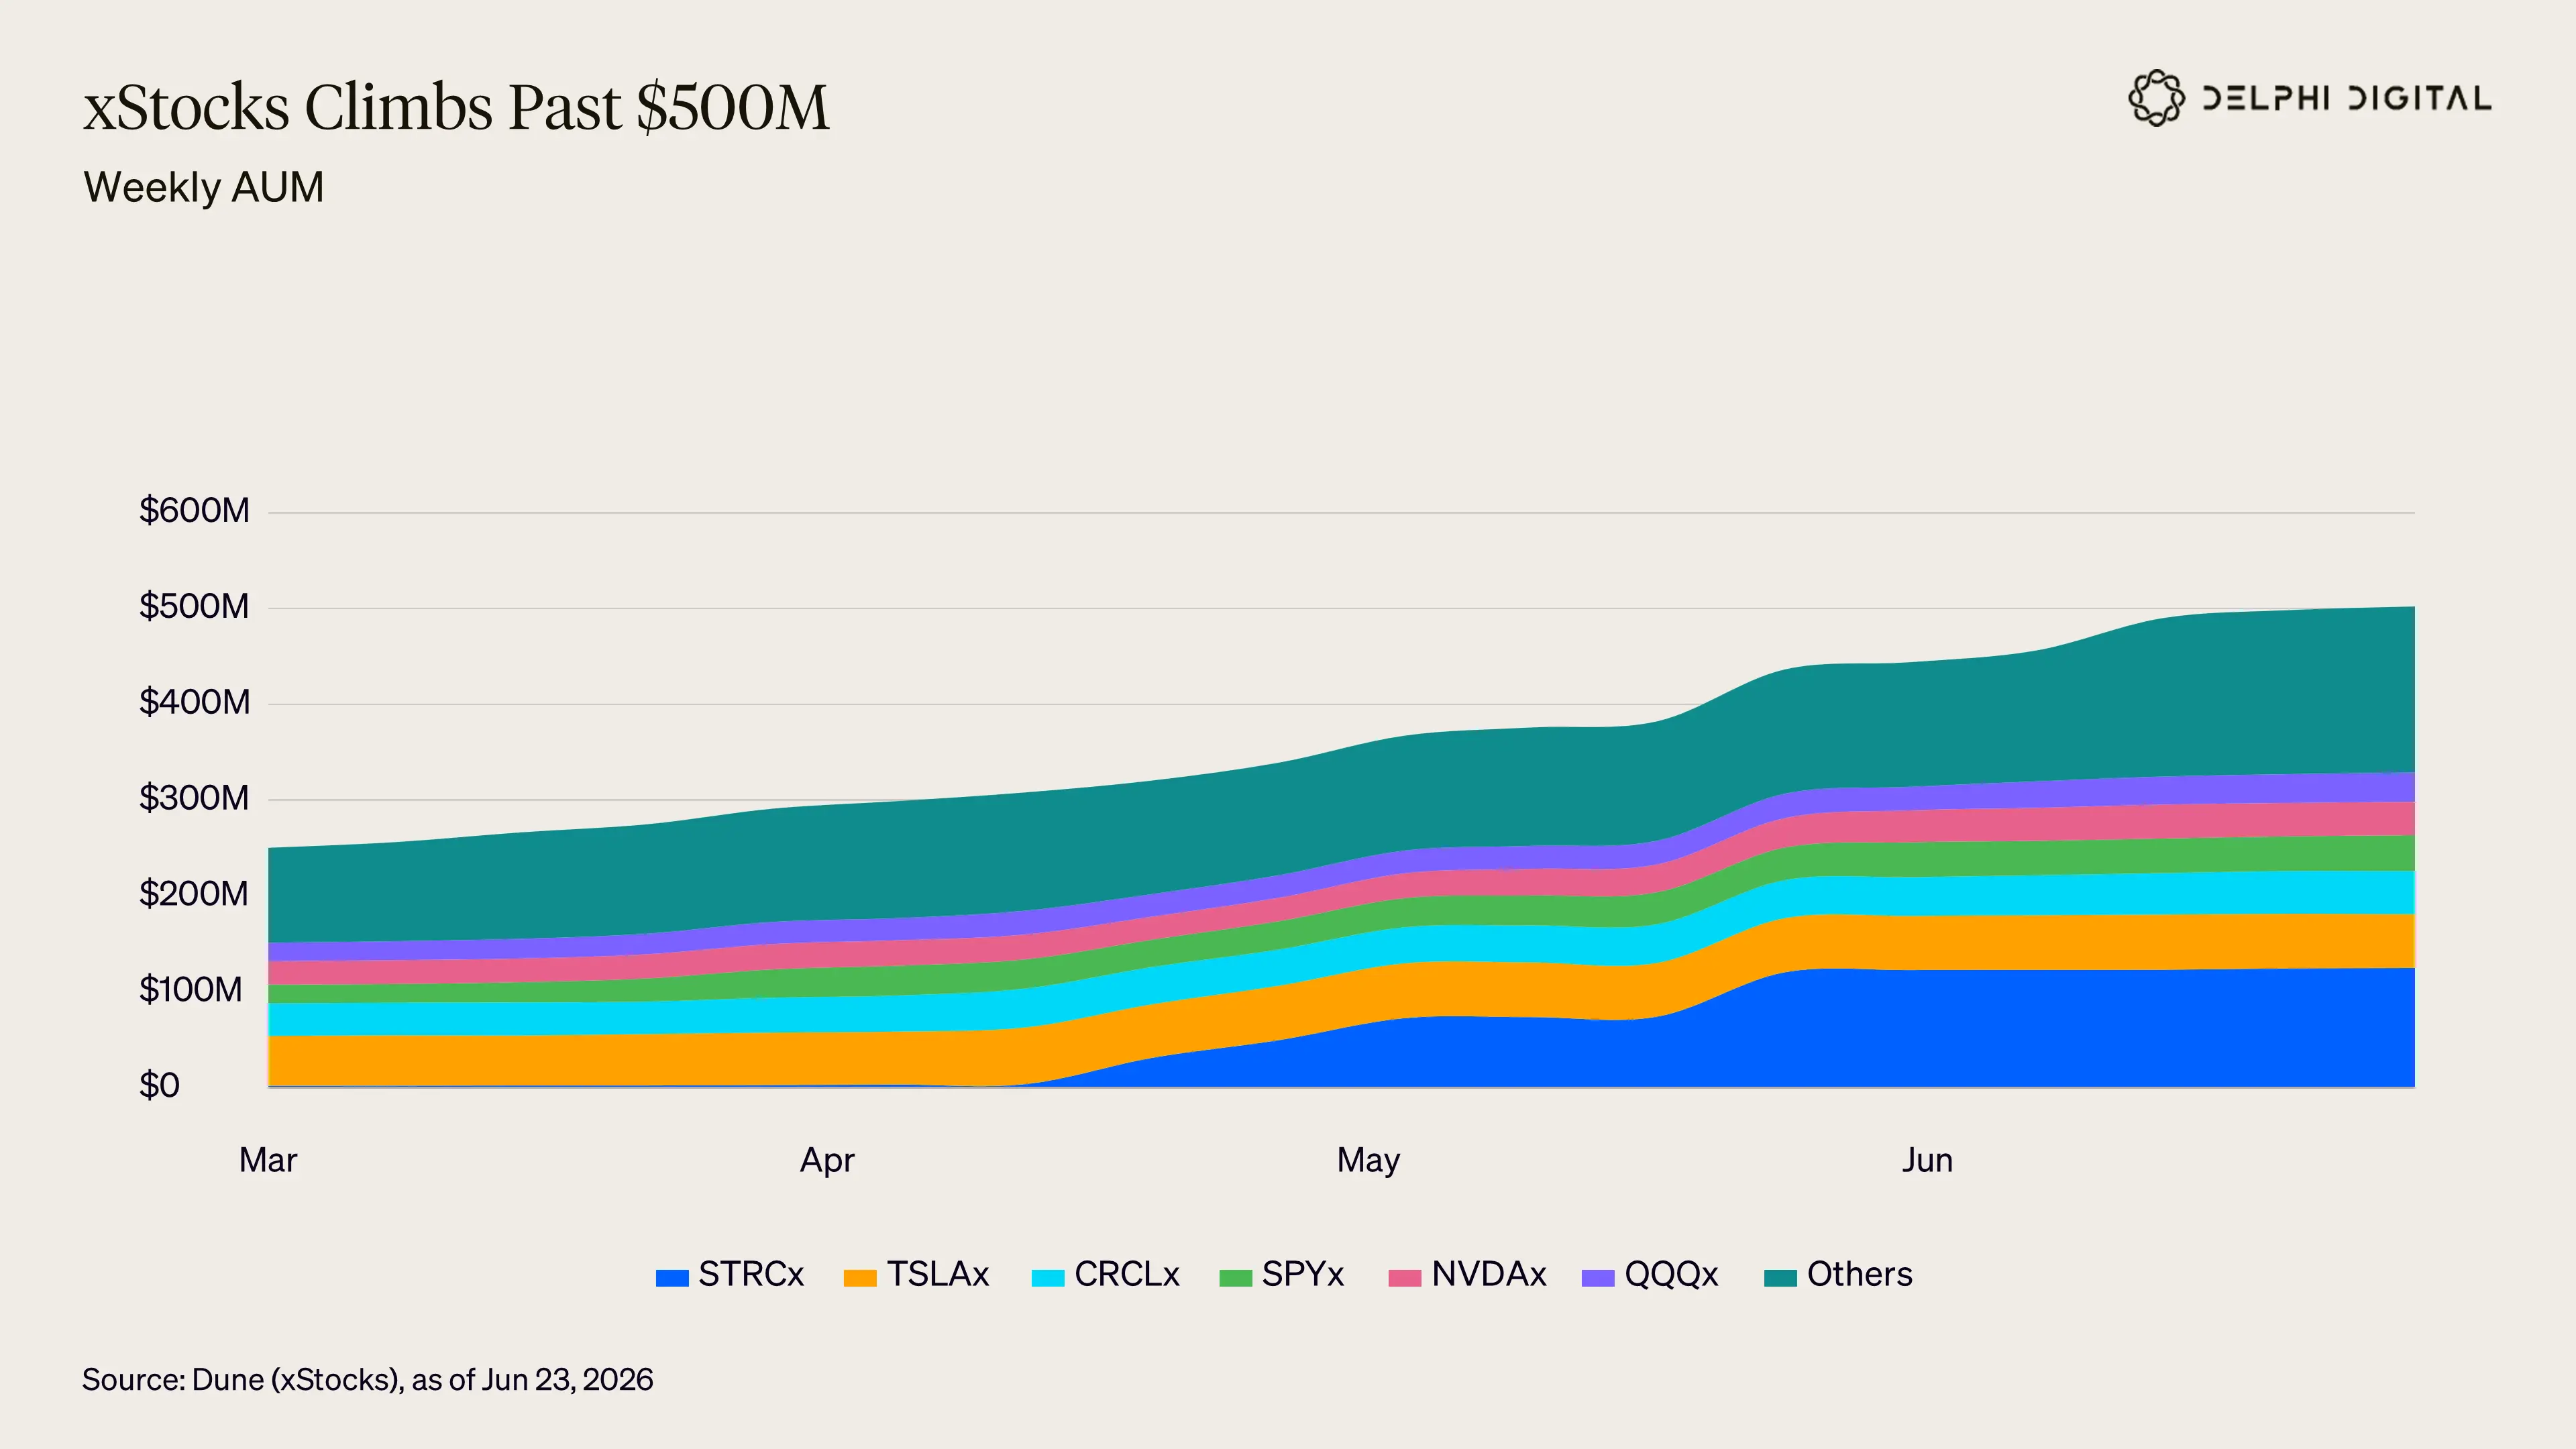
Task: Click the SPYx green legend swatch
Action: (1236, 1277)
